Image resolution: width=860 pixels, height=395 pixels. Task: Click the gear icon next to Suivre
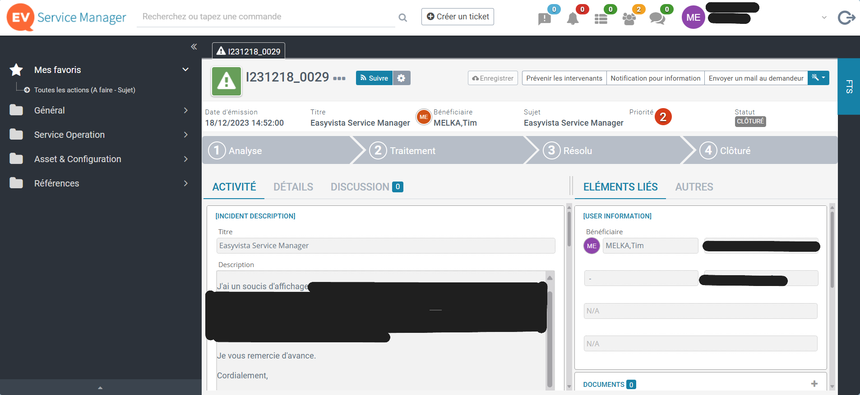pyautogui.click(x=401, y=78)
